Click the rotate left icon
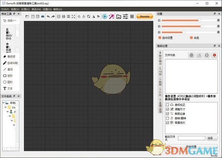This screenshot has width=222, height=158. pos(79,17)
